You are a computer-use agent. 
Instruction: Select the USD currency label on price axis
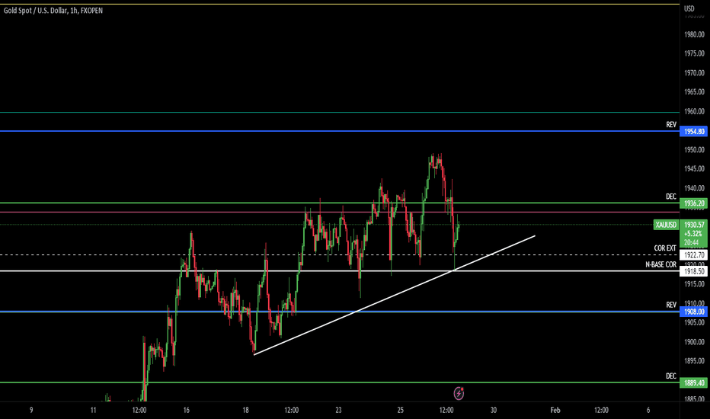[x=689, y=8]
